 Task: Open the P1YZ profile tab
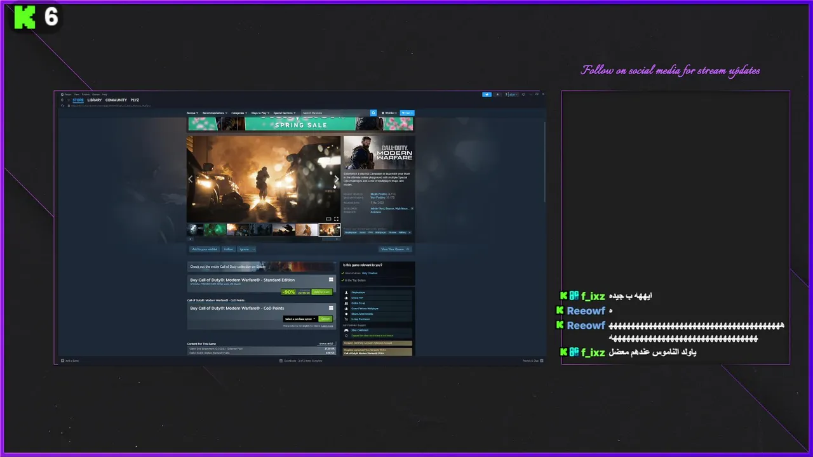click(135, 100)
